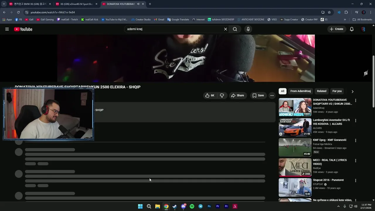The width and height of the screenshot is (375, 211).
Task: Open options for KMF Epcg video
Action: pyautogui.click(x=356, y=140)
